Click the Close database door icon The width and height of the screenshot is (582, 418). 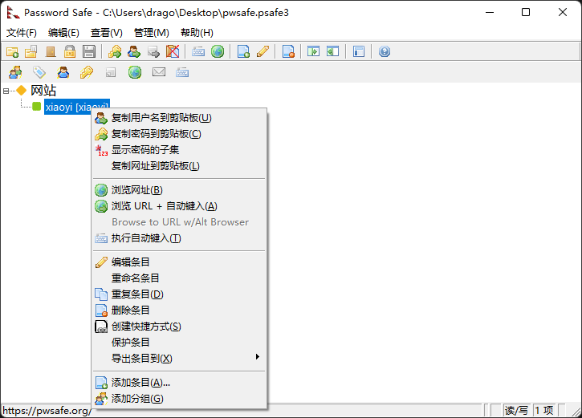pos(51,51)
